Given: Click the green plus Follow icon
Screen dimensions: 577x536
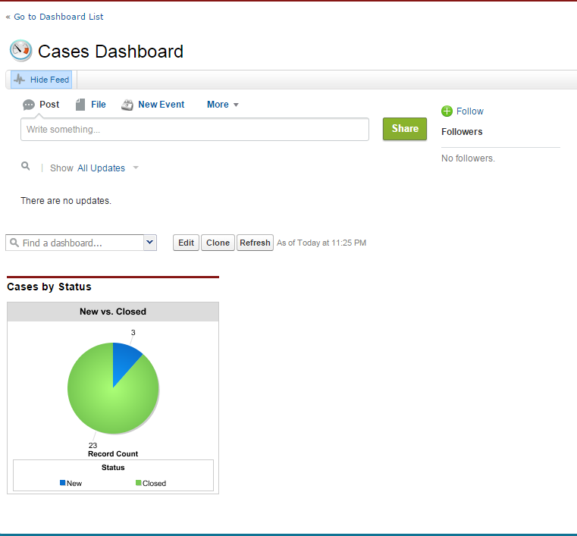Looking at the screenshot, I should tap(447, 111).
